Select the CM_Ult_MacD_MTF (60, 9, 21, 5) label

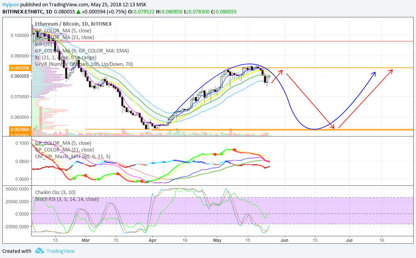coord(73,157)
